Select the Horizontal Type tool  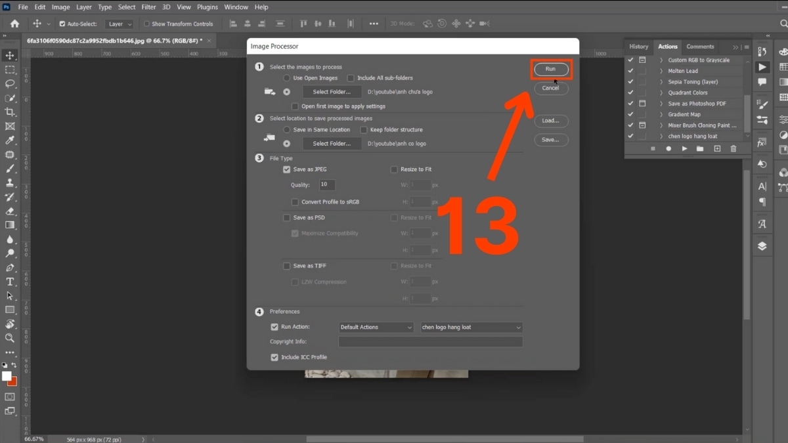click(10, 282)
